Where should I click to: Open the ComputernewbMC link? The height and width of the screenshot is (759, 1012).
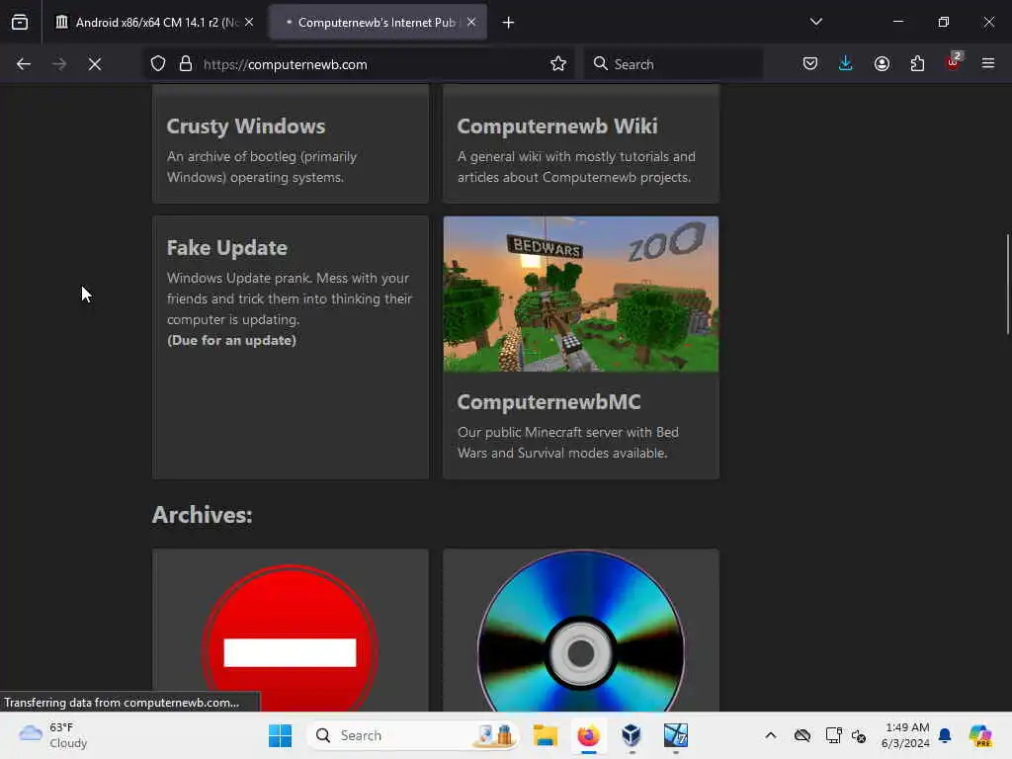[x=548, y=401]
